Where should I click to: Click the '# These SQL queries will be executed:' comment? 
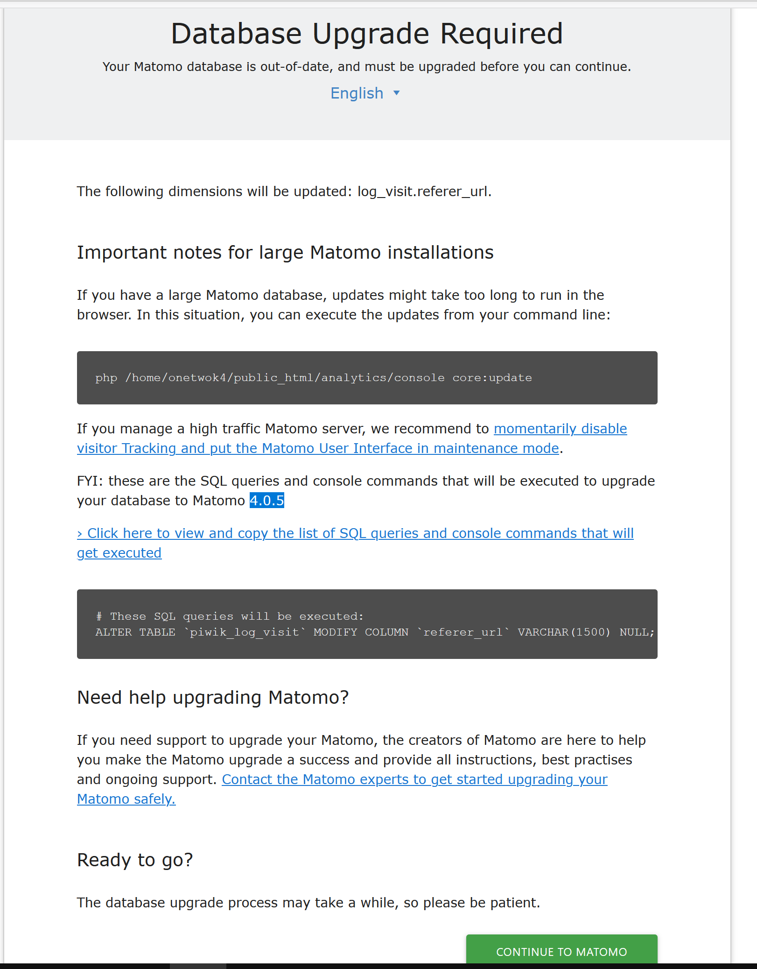pyautogui.click(x=229, y=616)
